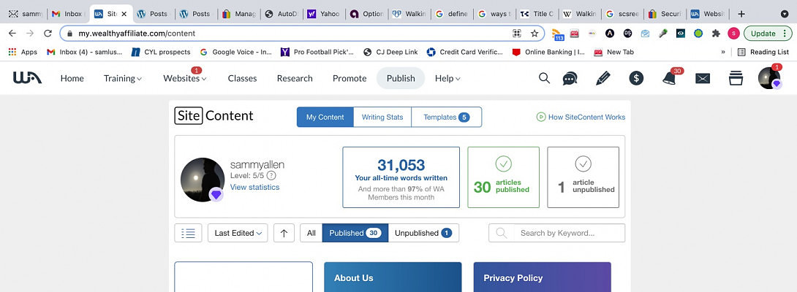Filter by Unpublished articles

click(x=423, y=233)
